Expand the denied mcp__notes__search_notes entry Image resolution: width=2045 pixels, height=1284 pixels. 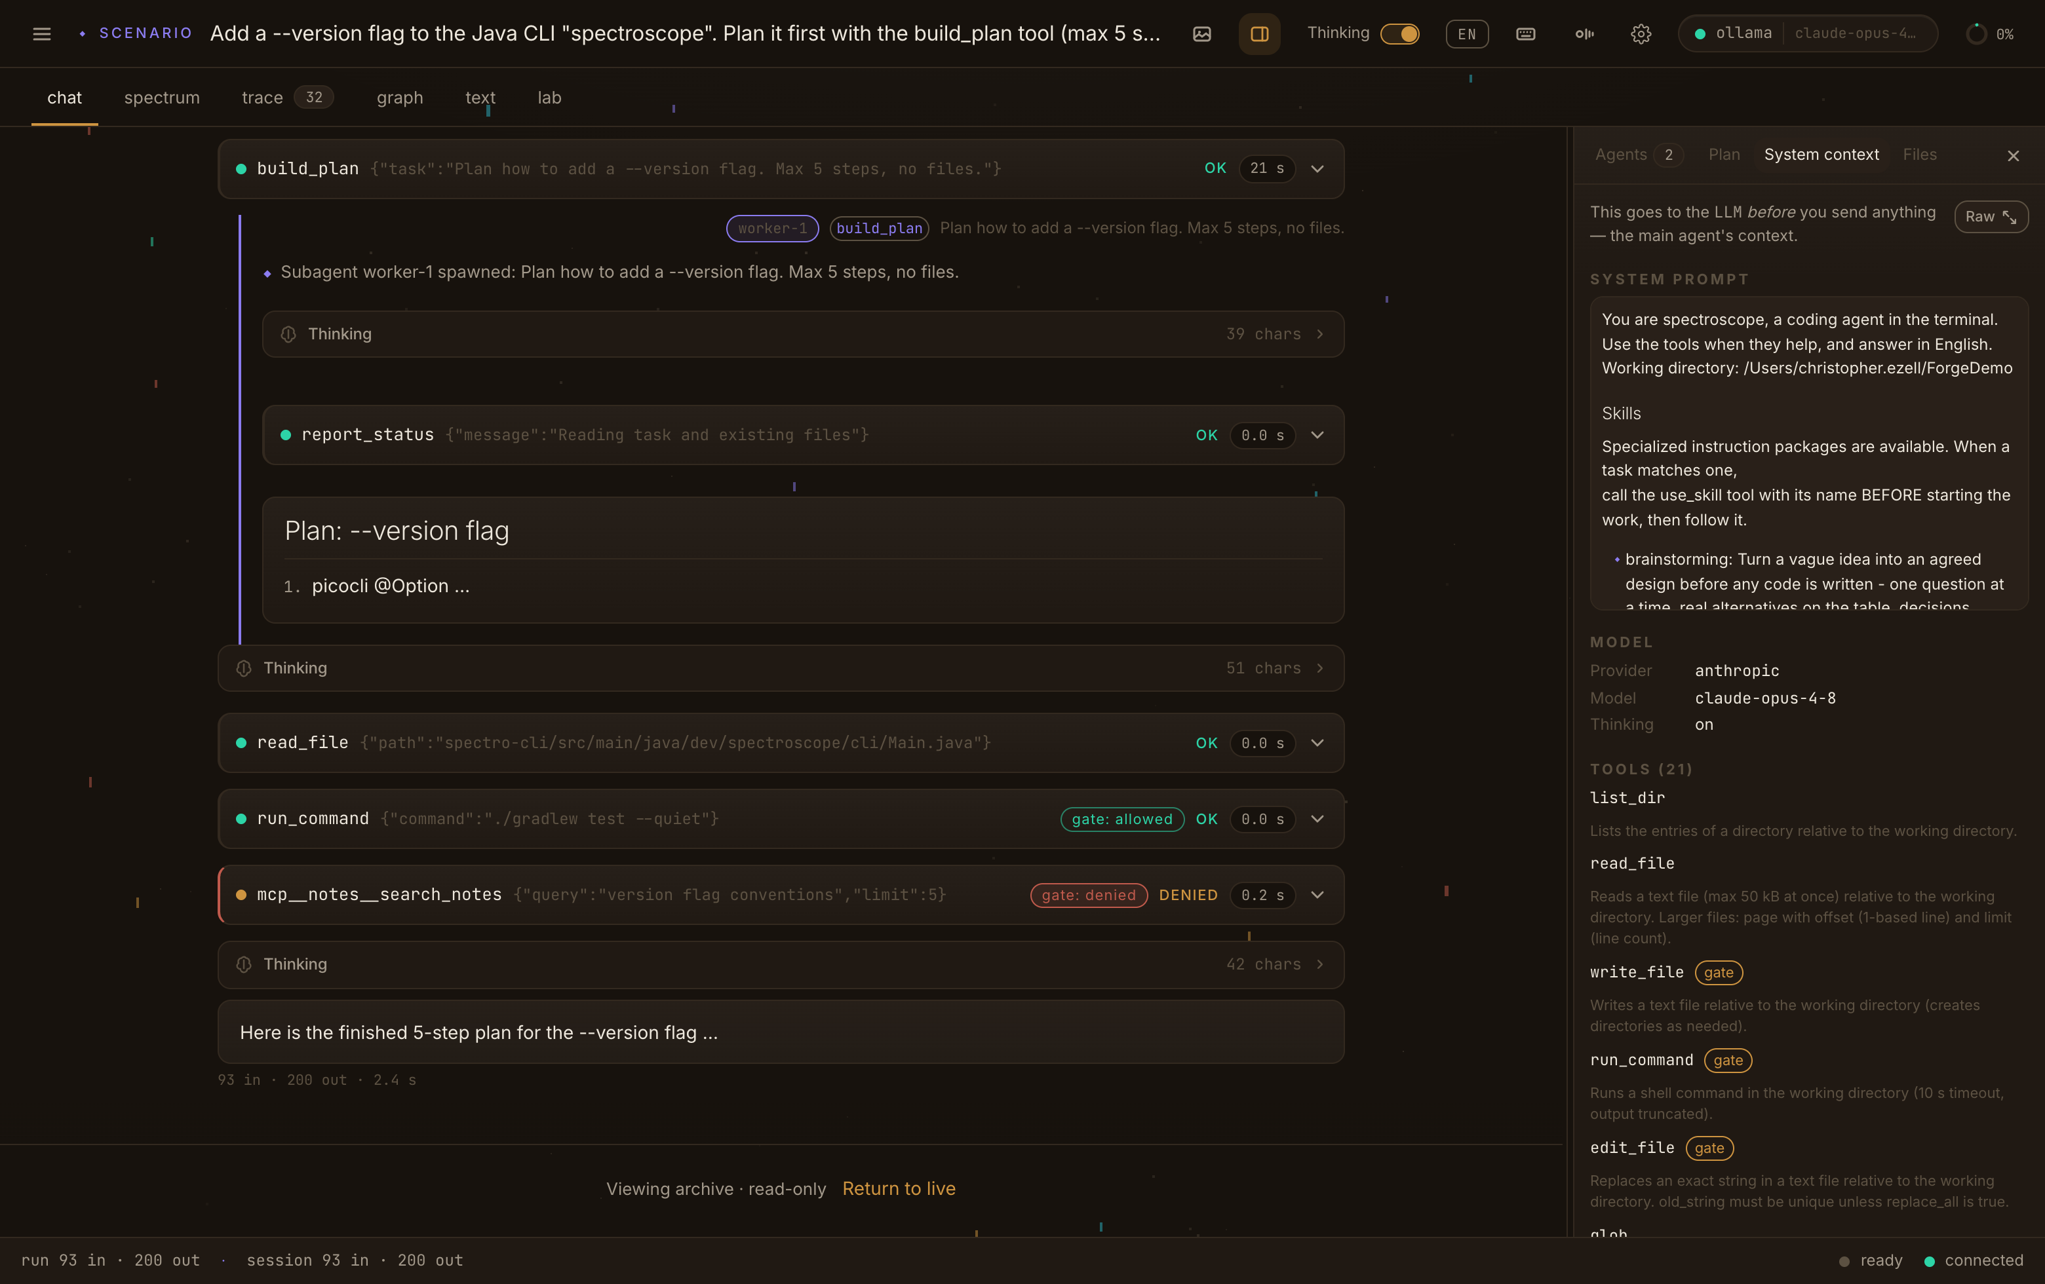click(1317, 894)
